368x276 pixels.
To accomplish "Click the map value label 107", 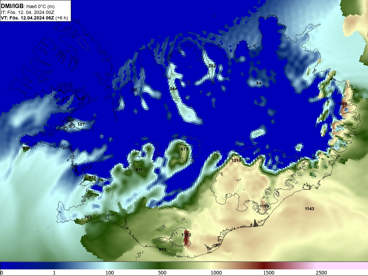I will click(81, 124).
